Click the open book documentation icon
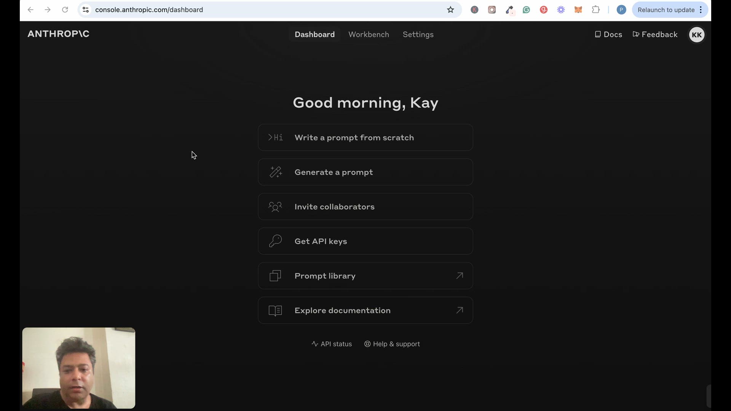731x411 pixels. point(275,311)
